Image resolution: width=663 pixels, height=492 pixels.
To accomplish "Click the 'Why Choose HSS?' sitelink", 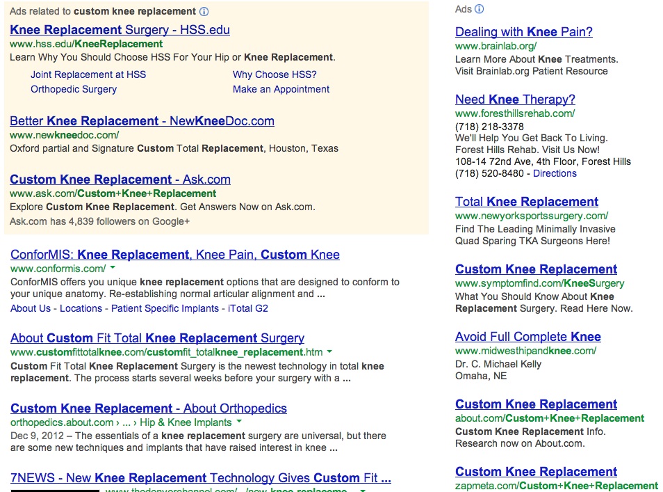I will coord(275,74).
